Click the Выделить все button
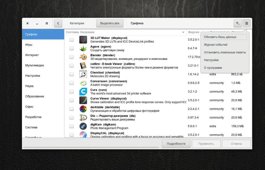This screenshot has width=265, height=170. 110,23
